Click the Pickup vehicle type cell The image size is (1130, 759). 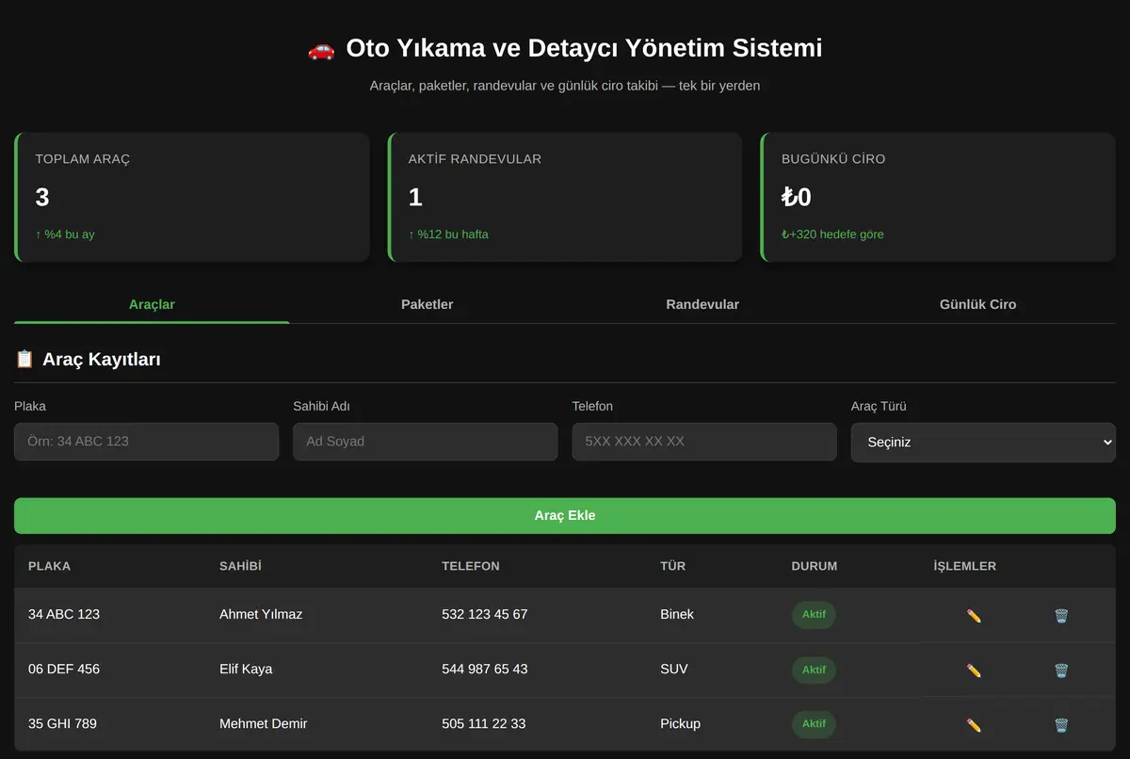click(x=681, y=723)
